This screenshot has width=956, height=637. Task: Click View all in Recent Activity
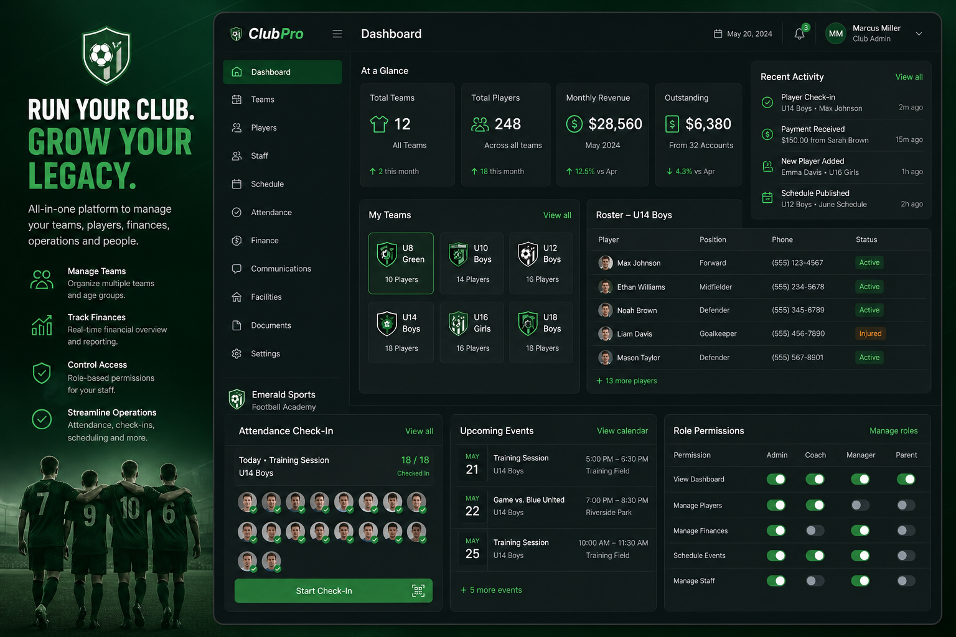click(x=909, y=77)
